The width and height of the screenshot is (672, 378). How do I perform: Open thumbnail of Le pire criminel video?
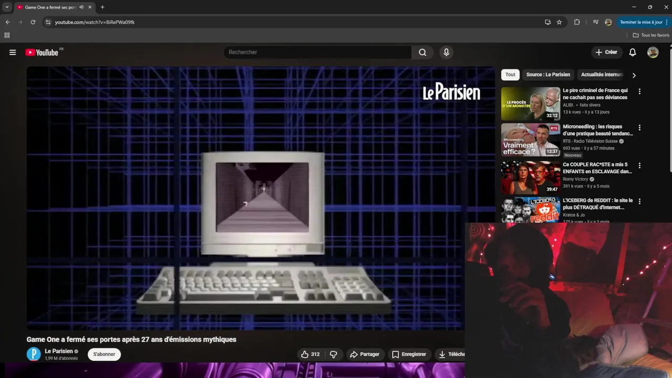pos(531,103)
